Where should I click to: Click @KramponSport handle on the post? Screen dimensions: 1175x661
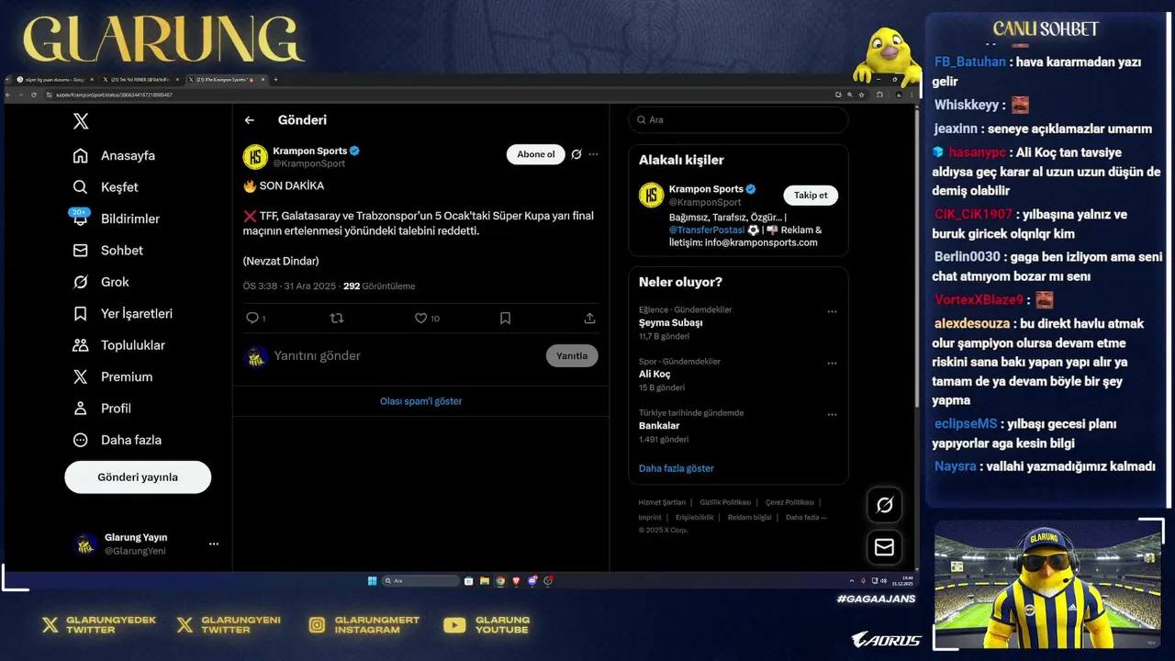click(x=308, y=163)
